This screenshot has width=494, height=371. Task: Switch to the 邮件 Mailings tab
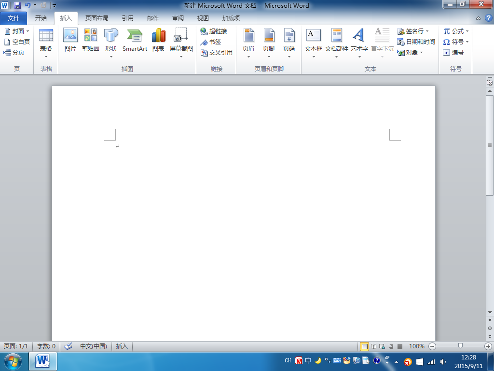(x=153, y=18)
